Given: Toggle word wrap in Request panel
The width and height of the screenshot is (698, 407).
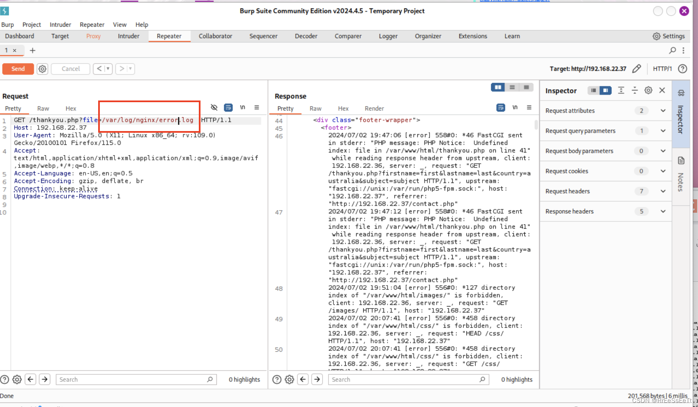Looking at the screenshot, I should (x=228, y=108).
